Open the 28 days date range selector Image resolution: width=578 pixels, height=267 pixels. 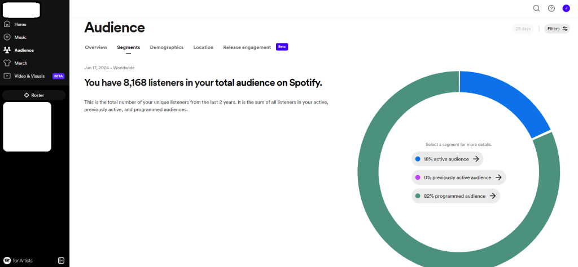point(523,29)
